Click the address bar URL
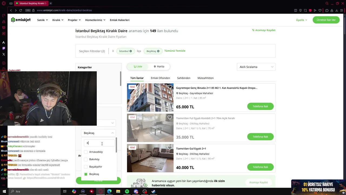 64,10
